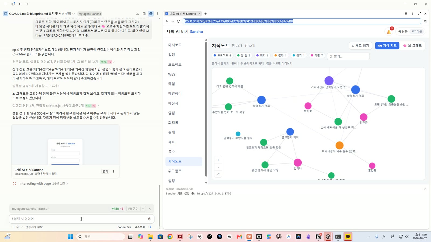431x242 pixels.
Task: Click the element picker icon beside URL bar
Action: (425, 21)
